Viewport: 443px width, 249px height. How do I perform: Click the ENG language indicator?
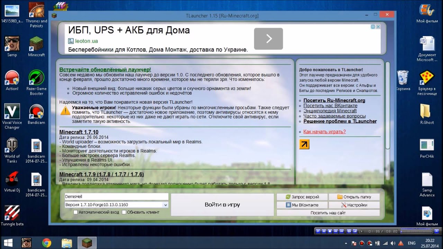[x=412, y=243]
